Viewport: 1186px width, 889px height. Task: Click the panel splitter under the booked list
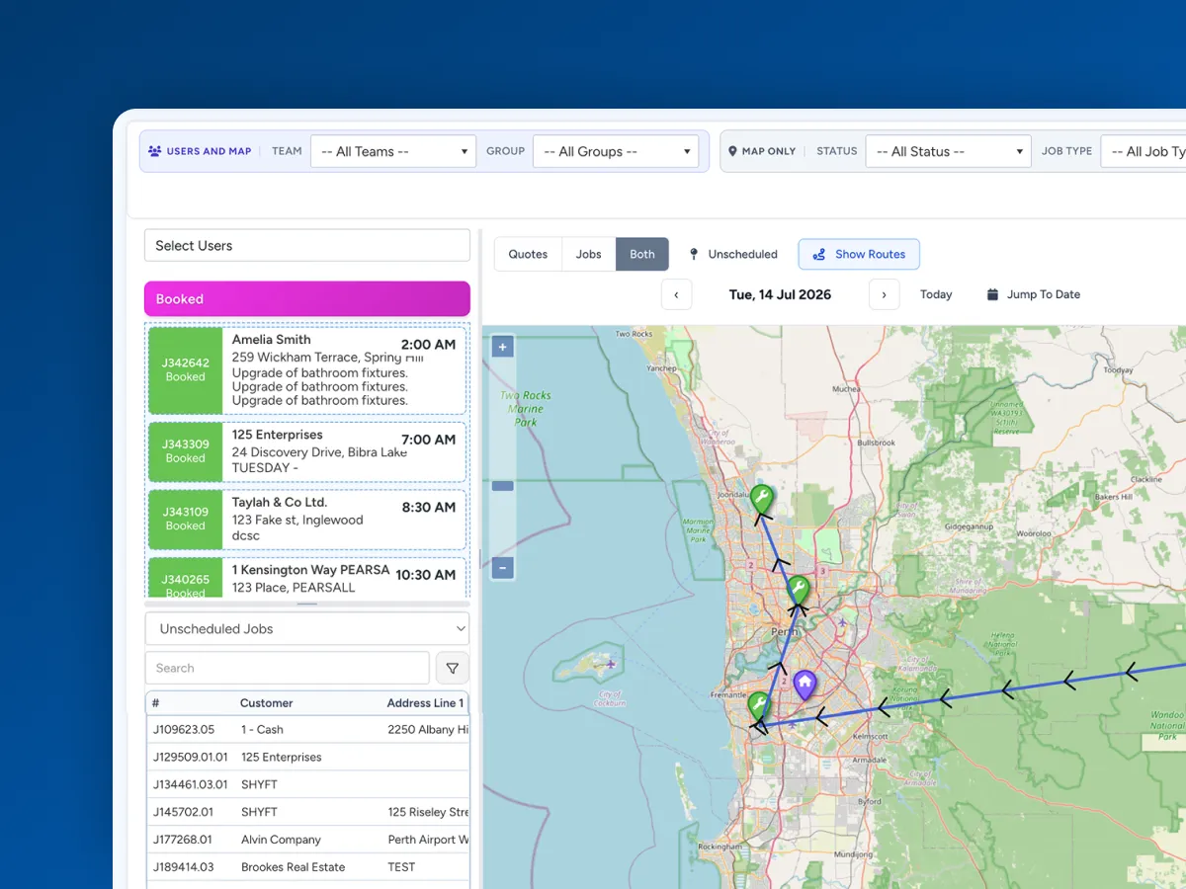[x=307, y=604]
